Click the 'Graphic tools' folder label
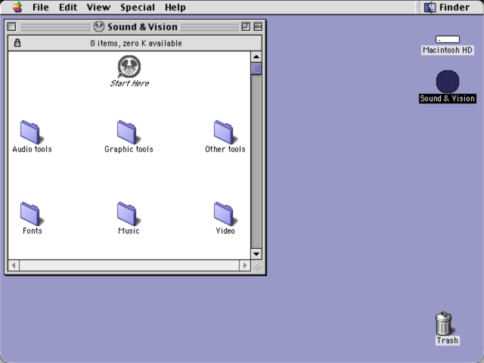The height and width of the screenshot is (363, 484). tap(129, 149)
